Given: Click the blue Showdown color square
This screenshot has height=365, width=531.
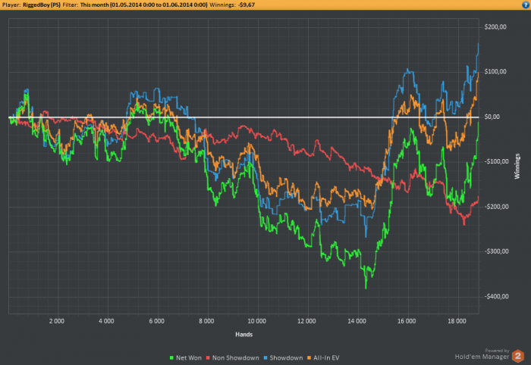Looking at the screenshot, I should (265, 358).
